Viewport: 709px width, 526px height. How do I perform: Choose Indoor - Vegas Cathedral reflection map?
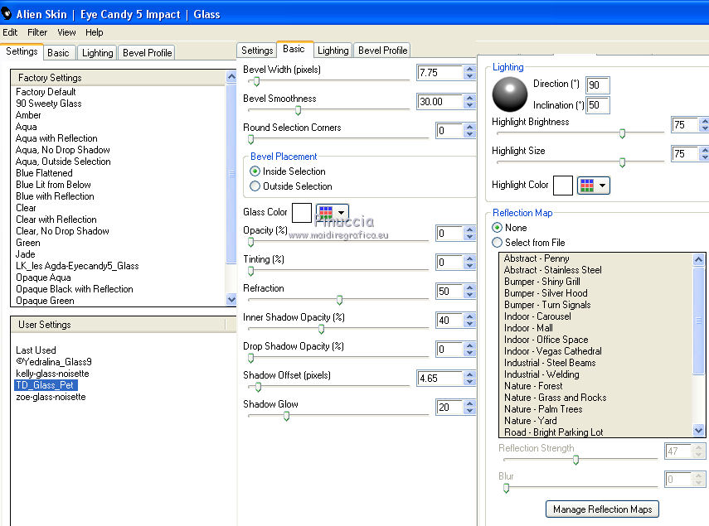point(552,351)
